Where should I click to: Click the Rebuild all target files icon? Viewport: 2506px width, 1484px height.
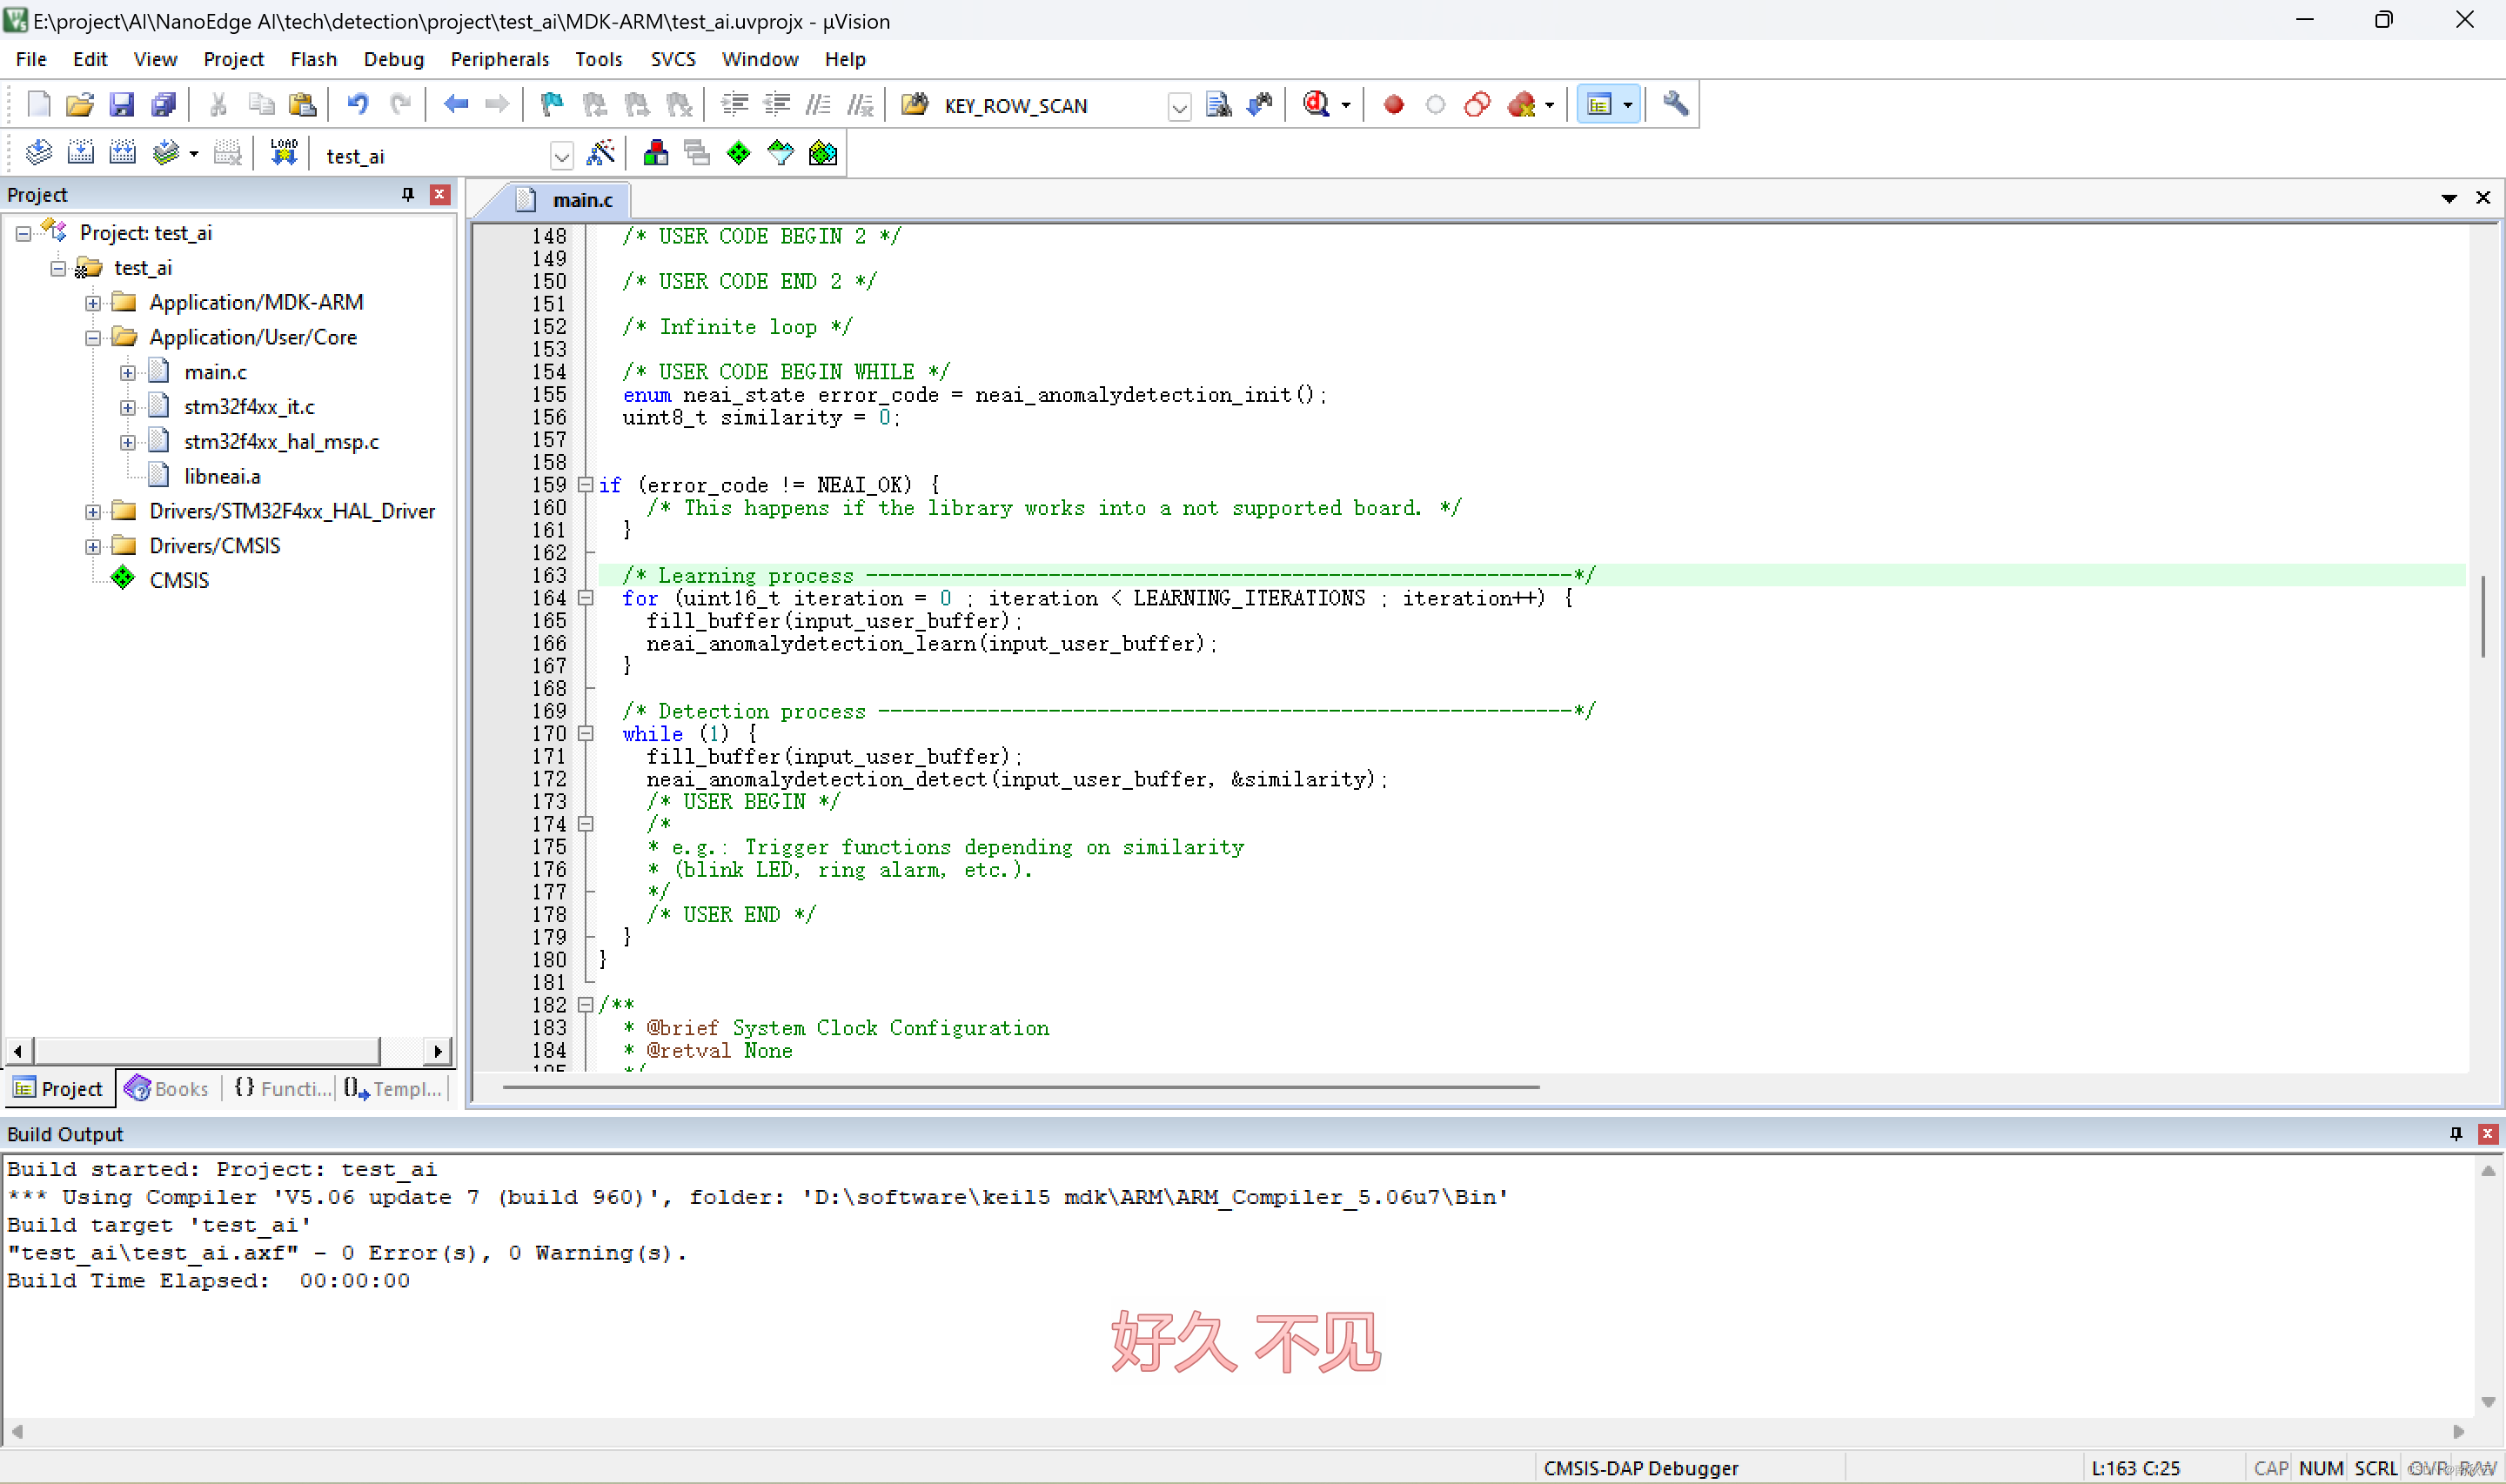[122, 153]
